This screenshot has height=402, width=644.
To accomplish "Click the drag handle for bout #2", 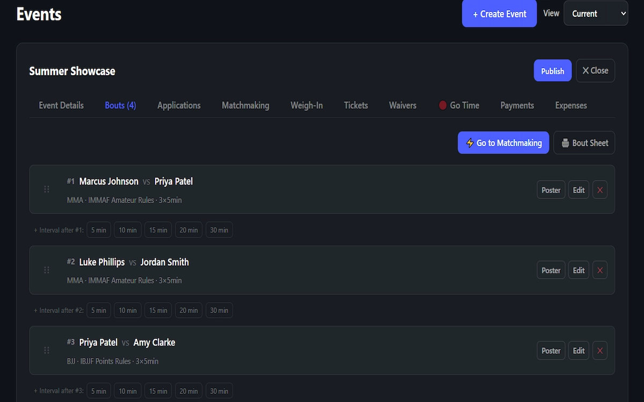I will 47,270.
